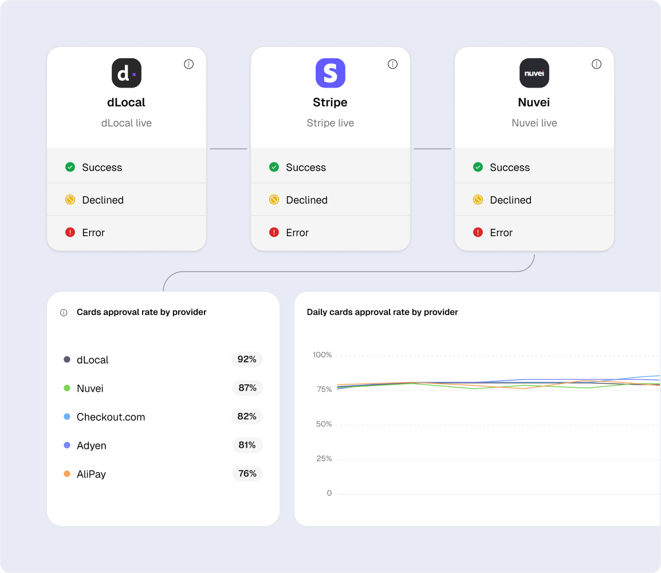
Task: Select Checkout.com in provider list
Action: click(x=111, y=417)
